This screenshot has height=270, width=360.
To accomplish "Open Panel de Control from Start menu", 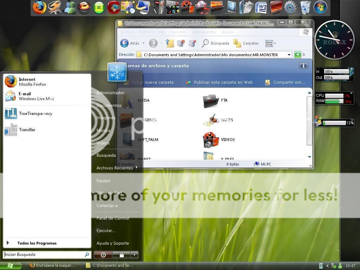I will (113, 218).
